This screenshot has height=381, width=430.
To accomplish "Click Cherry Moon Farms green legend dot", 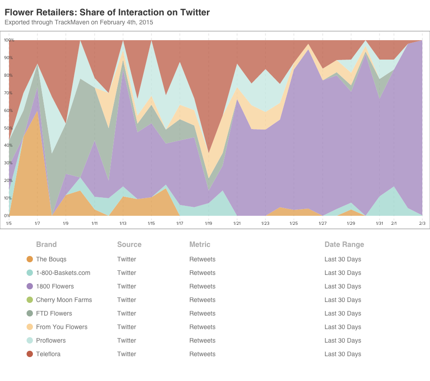I will point(30,300).
